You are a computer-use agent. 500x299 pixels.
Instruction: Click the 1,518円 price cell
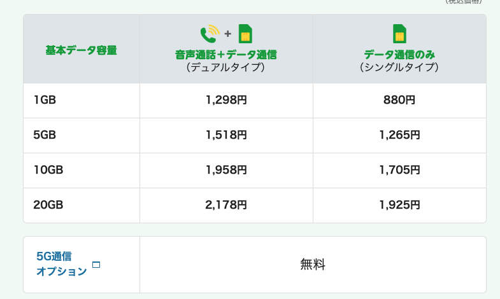coord(226,135)
